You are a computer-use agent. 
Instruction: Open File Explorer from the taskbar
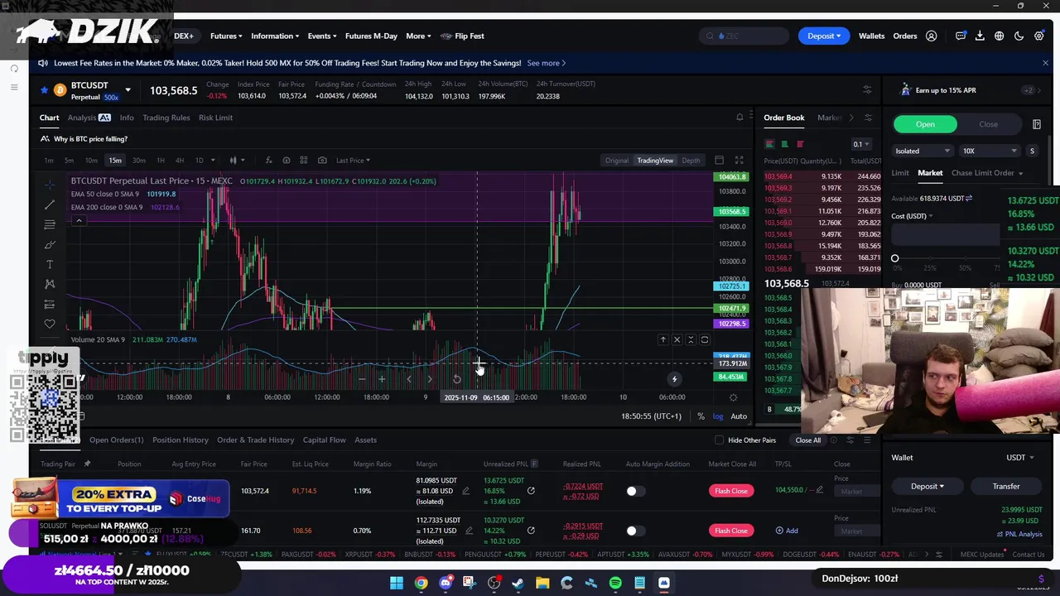coord(542,584)
